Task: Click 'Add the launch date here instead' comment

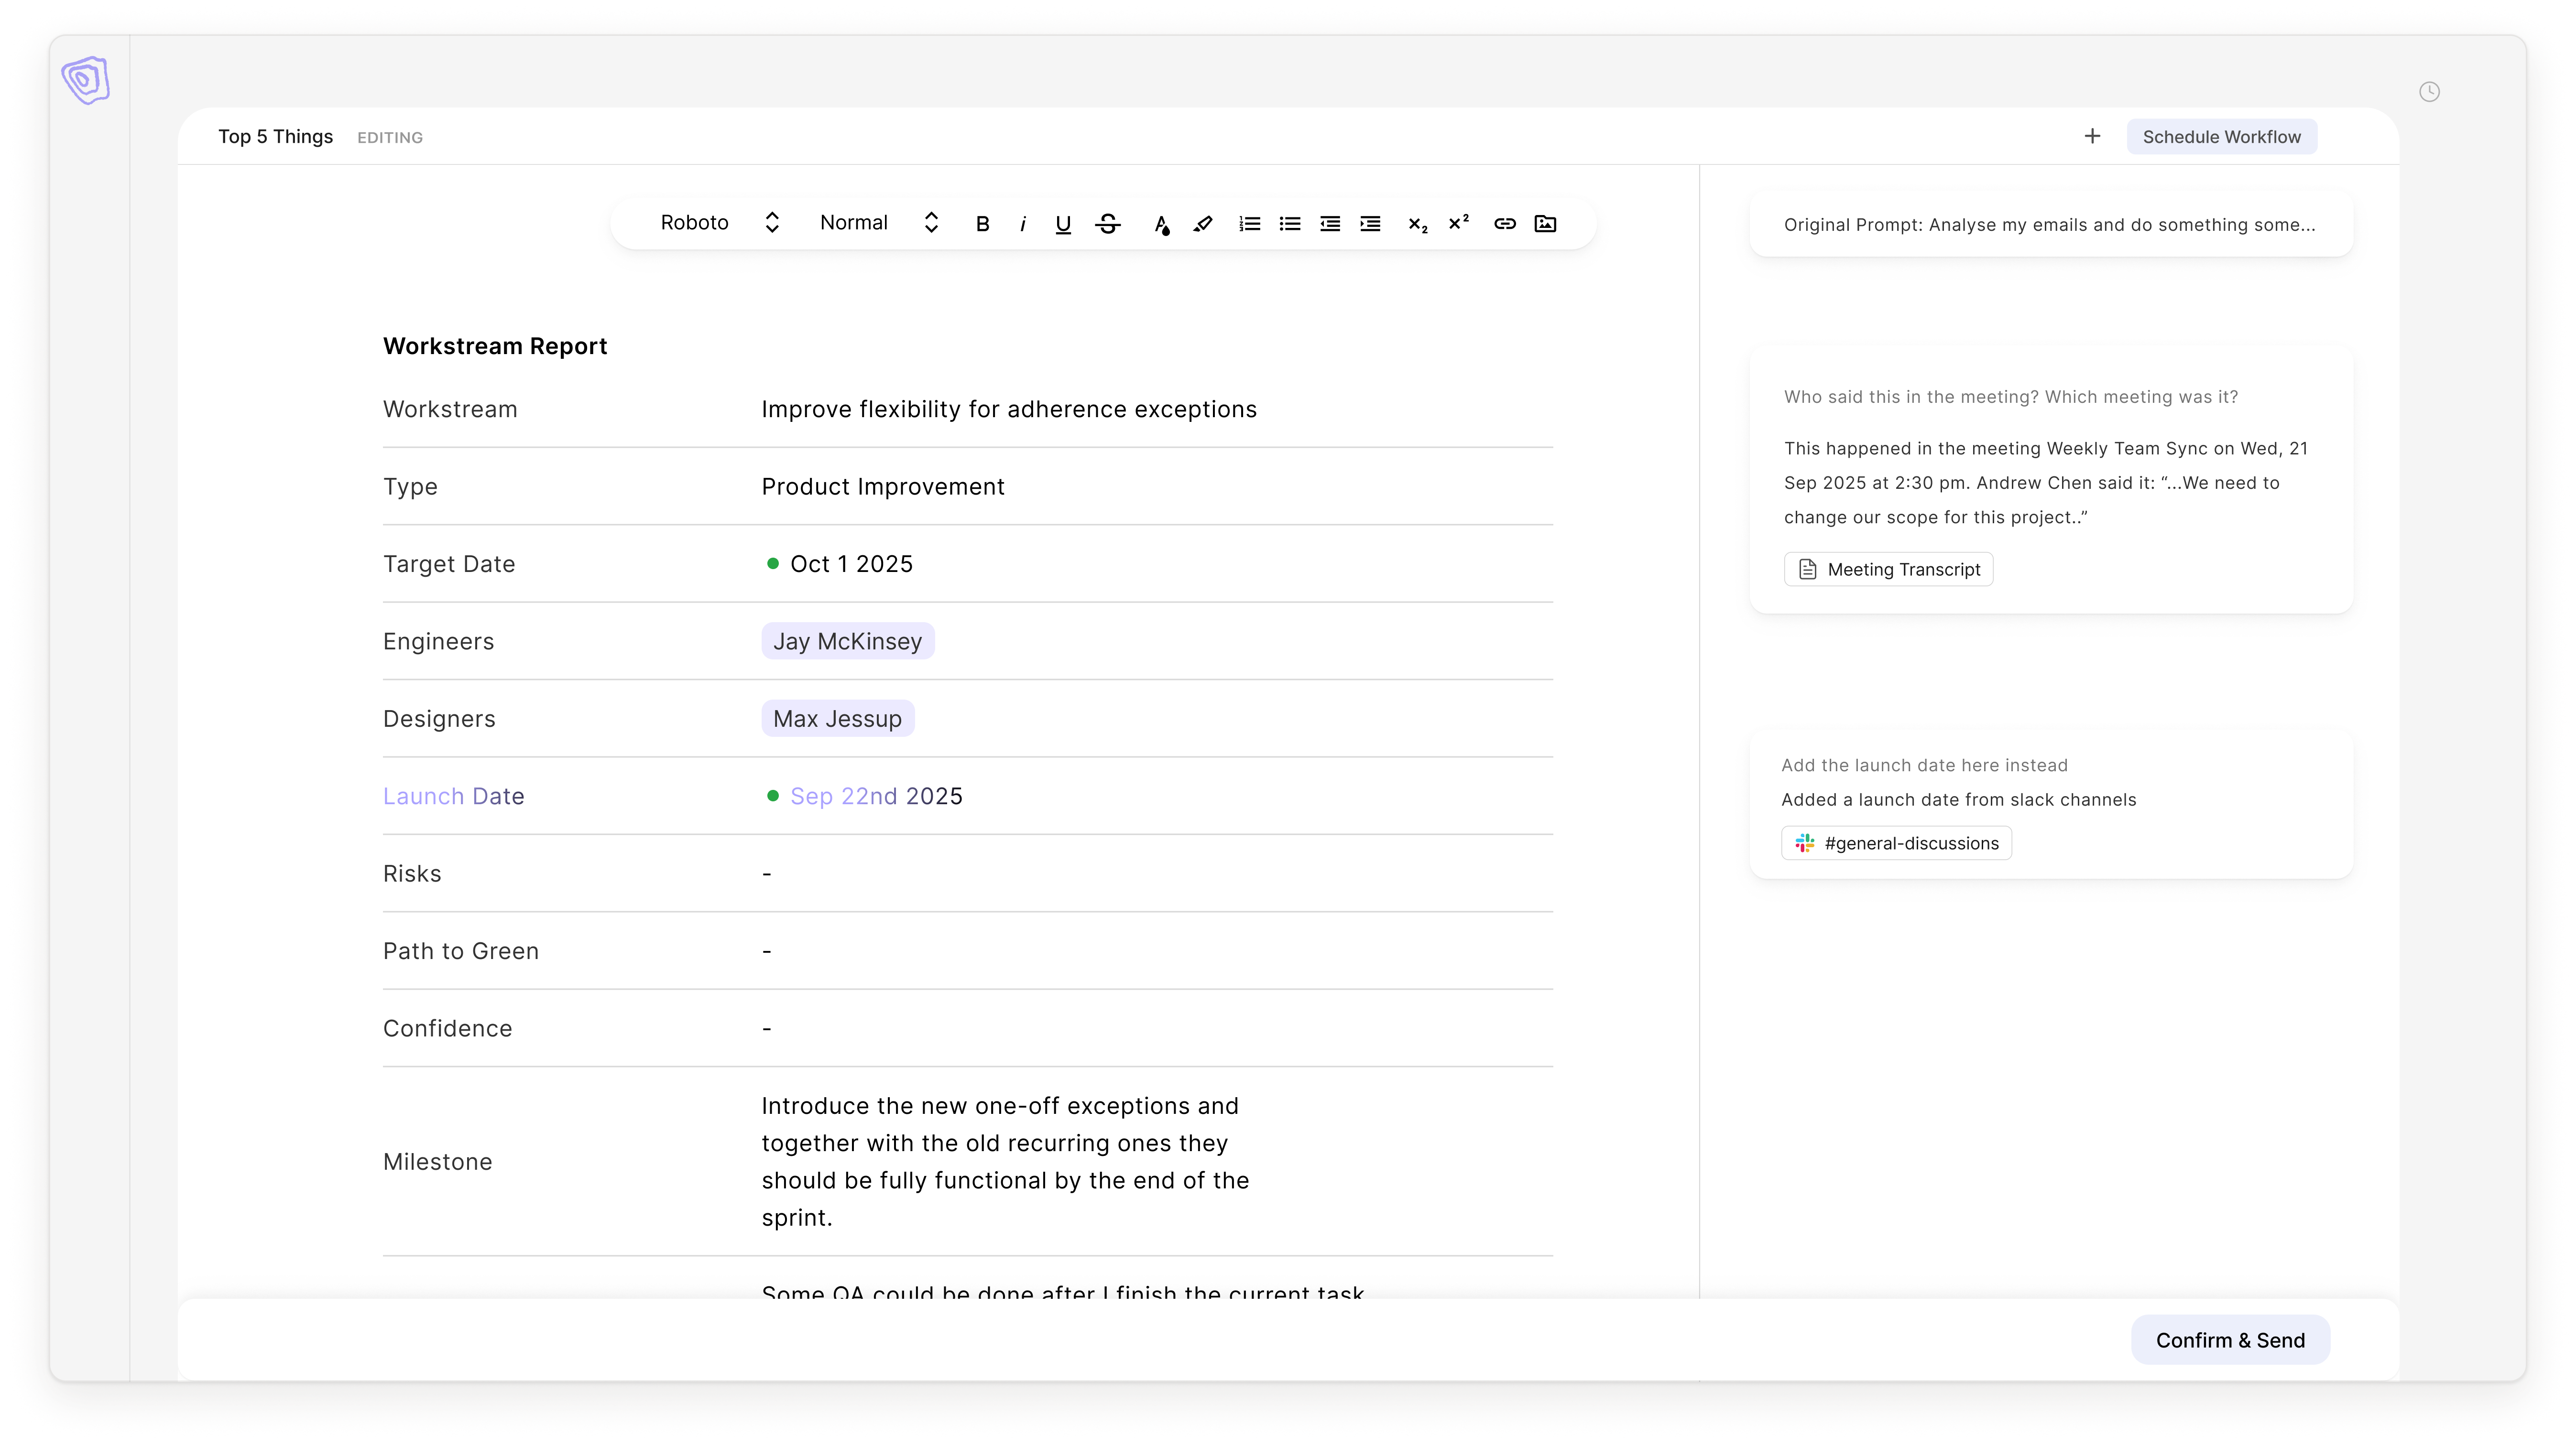Action: click(x=1924, y=766)
